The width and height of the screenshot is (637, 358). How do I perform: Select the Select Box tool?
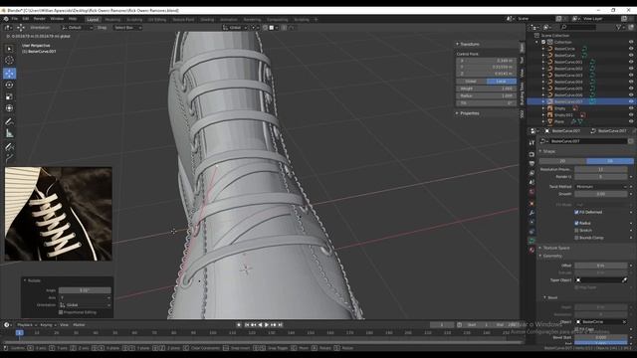(x=9, y=49)
